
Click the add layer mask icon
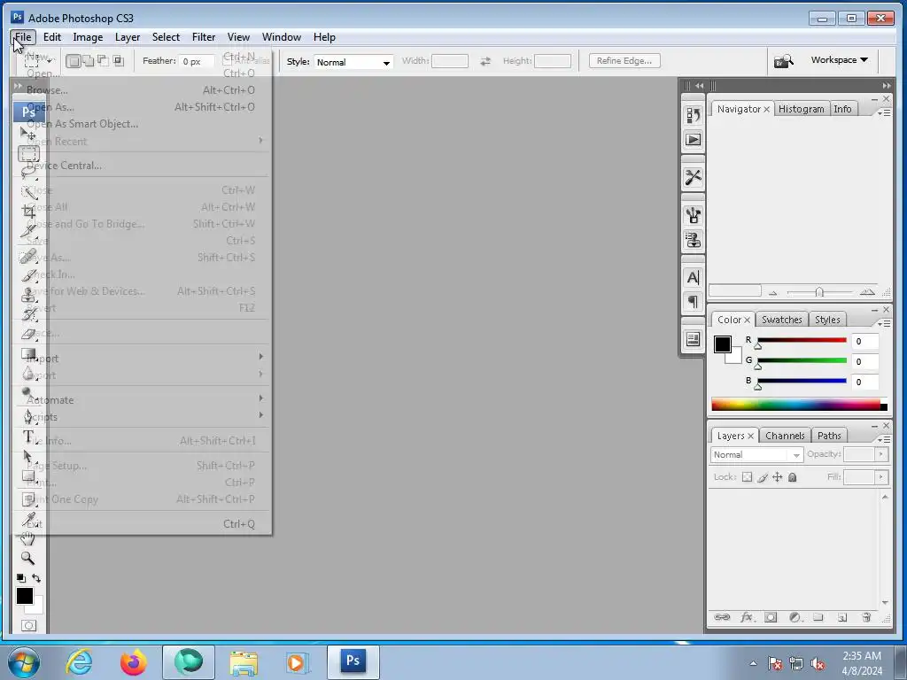(771, 617)
